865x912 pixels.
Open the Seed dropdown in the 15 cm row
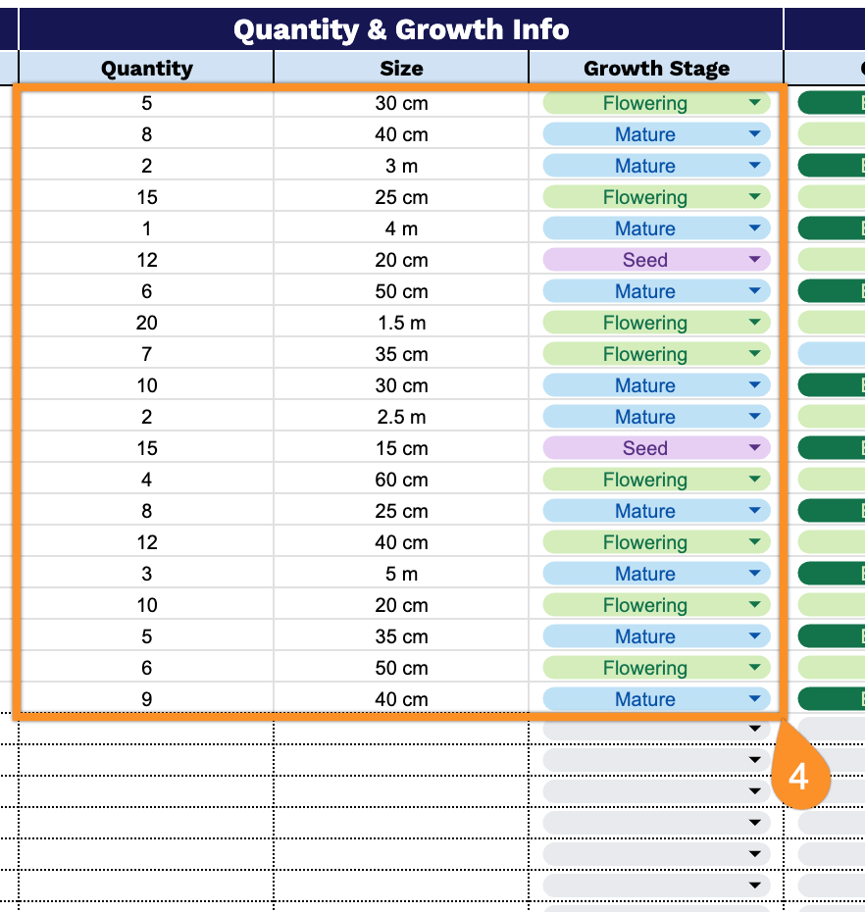pyautogui.click(x=754, y=448)
